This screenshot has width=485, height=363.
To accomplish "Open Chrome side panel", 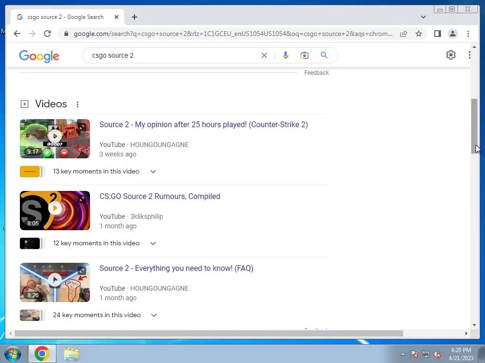I will 437,34.
